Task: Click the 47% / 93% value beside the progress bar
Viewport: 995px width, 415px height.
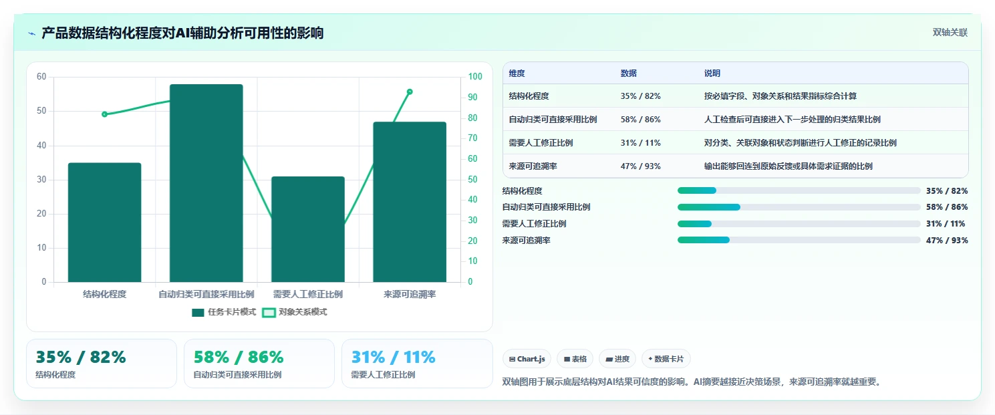Action: click(947, 241)
